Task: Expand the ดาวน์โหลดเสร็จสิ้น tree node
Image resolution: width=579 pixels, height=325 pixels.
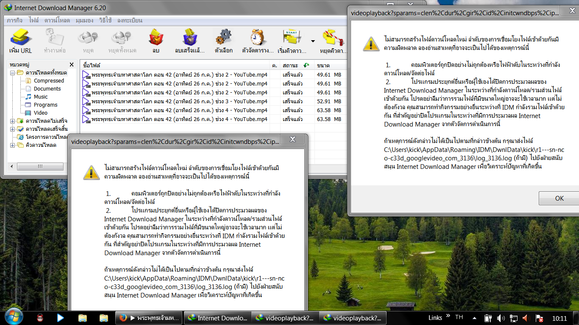Action: pos(13,129)
